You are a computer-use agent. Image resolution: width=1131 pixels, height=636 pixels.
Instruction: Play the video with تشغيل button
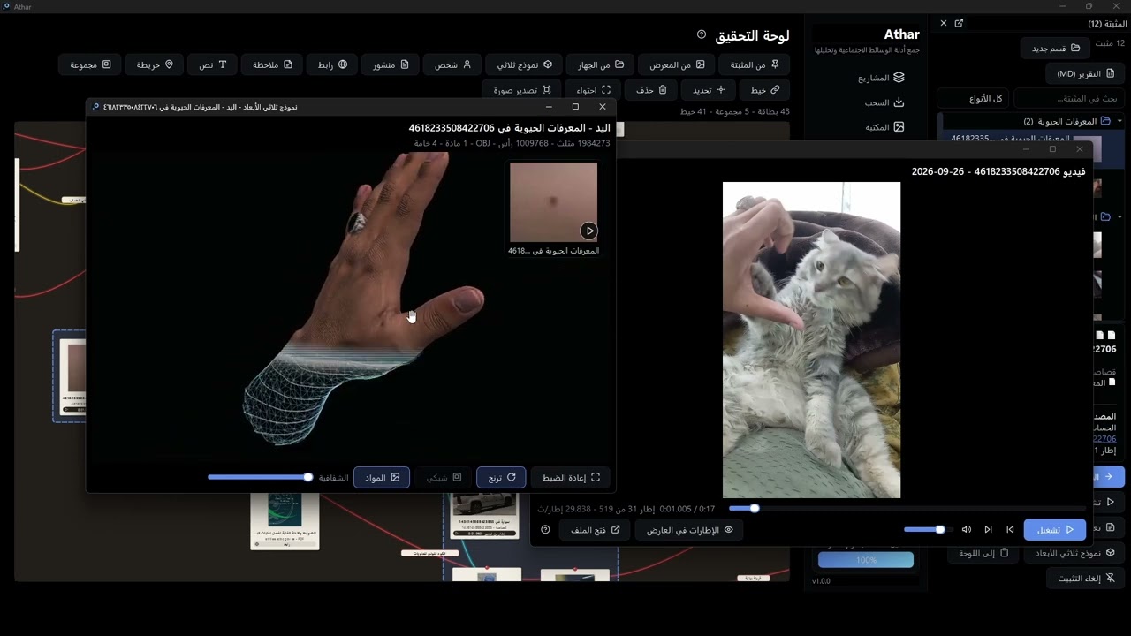click(1055, 530)
